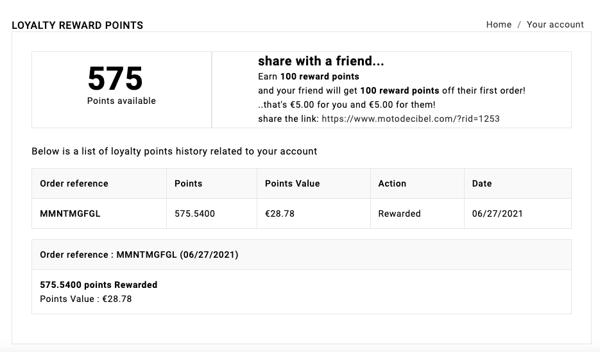The image size is (600, 352).
Task: Click the Action column header
Action: click(x=392, y=183)
